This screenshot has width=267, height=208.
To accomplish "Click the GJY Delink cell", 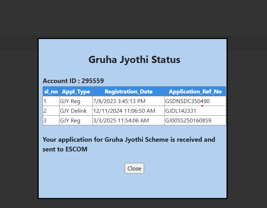I will (76, 111).
